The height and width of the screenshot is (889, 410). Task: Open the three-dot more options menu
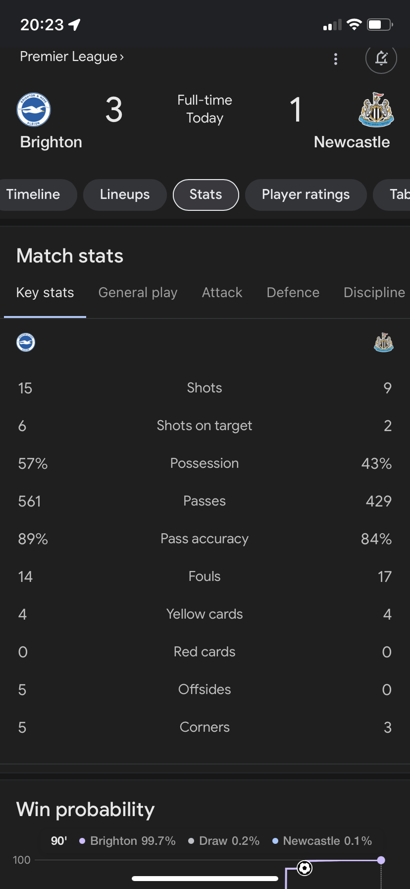pos(336,59)
